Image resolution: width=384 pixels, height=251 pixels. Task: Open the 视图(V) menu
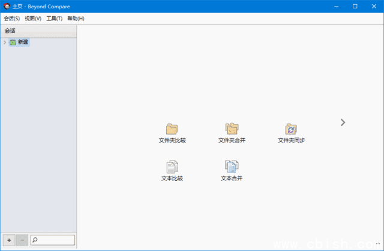click(x=33, y=19)
